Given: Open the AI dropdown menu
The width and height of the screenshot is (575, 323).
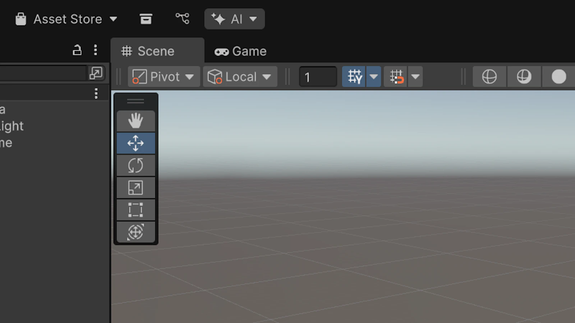Looking at the screenshot, I should click(x=234, y=19).
